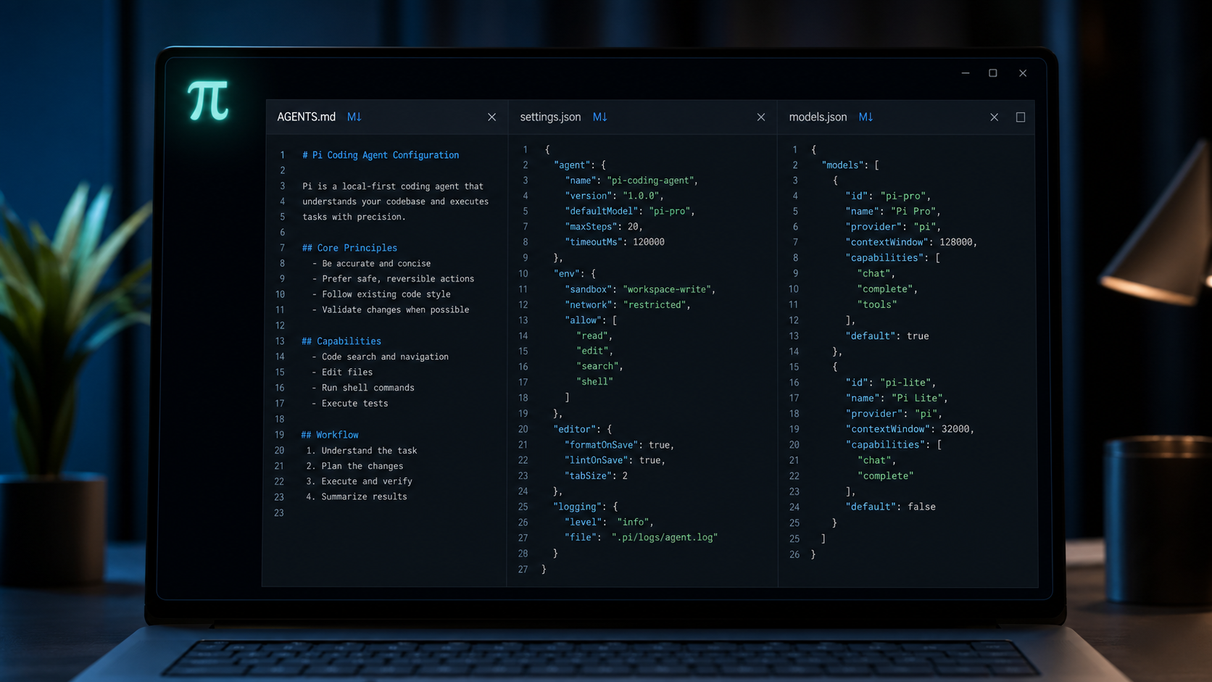Close the settings.json tab
The image size is (1212, 682).
(x=760, y=117)
